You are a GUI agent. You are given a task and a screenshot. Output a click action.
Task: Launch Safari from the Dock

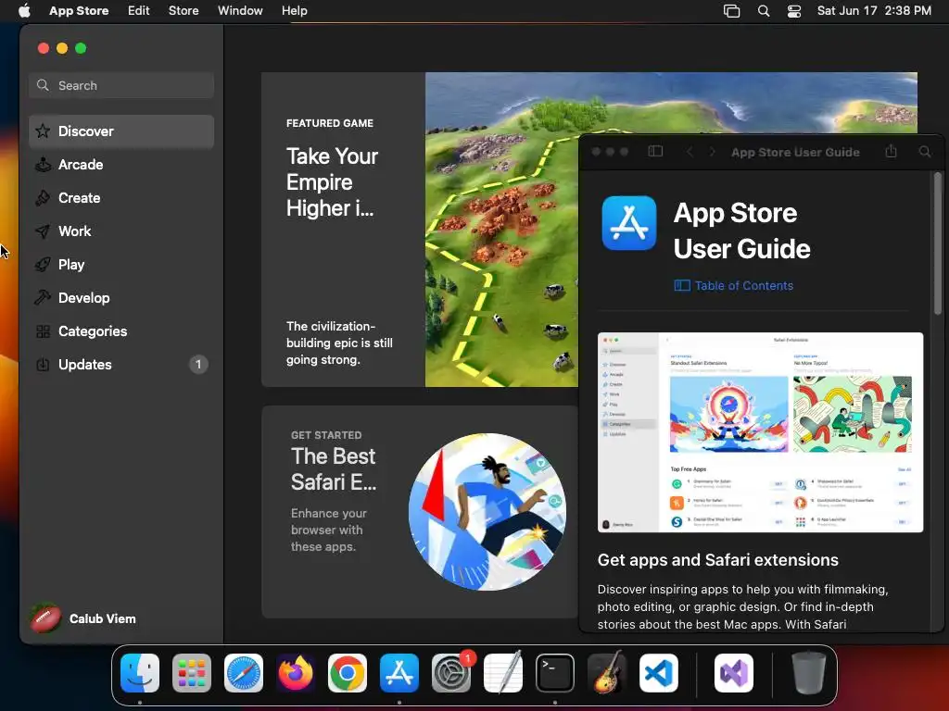tap(244, 673)
